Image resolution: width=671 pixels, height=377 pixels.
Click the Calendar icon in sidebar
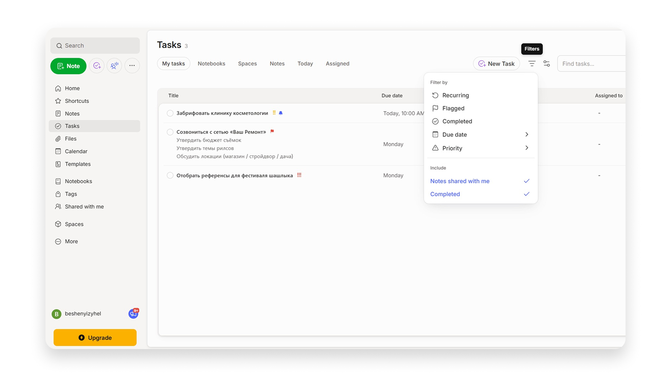tap(58, 151)
